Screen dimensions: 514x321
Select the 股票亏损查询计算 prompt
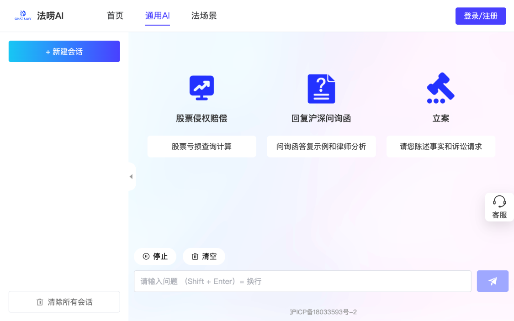pos(201,147)
